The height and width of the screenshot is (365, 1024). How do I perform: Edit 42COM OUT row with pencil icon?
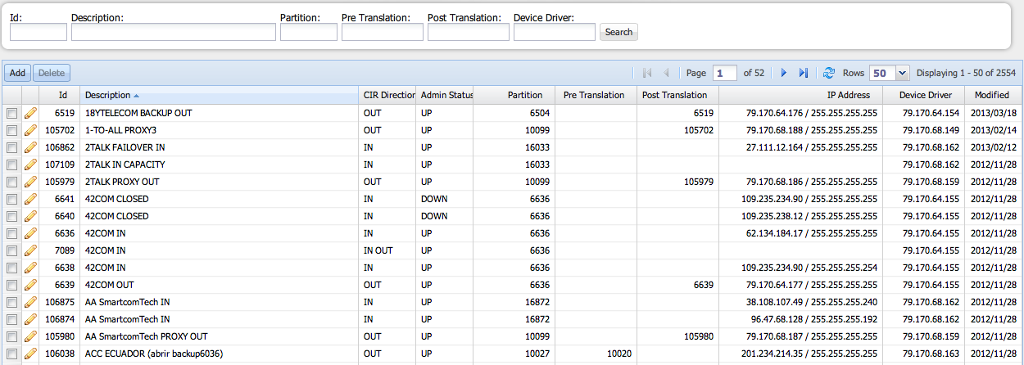(x=30, y=285)
